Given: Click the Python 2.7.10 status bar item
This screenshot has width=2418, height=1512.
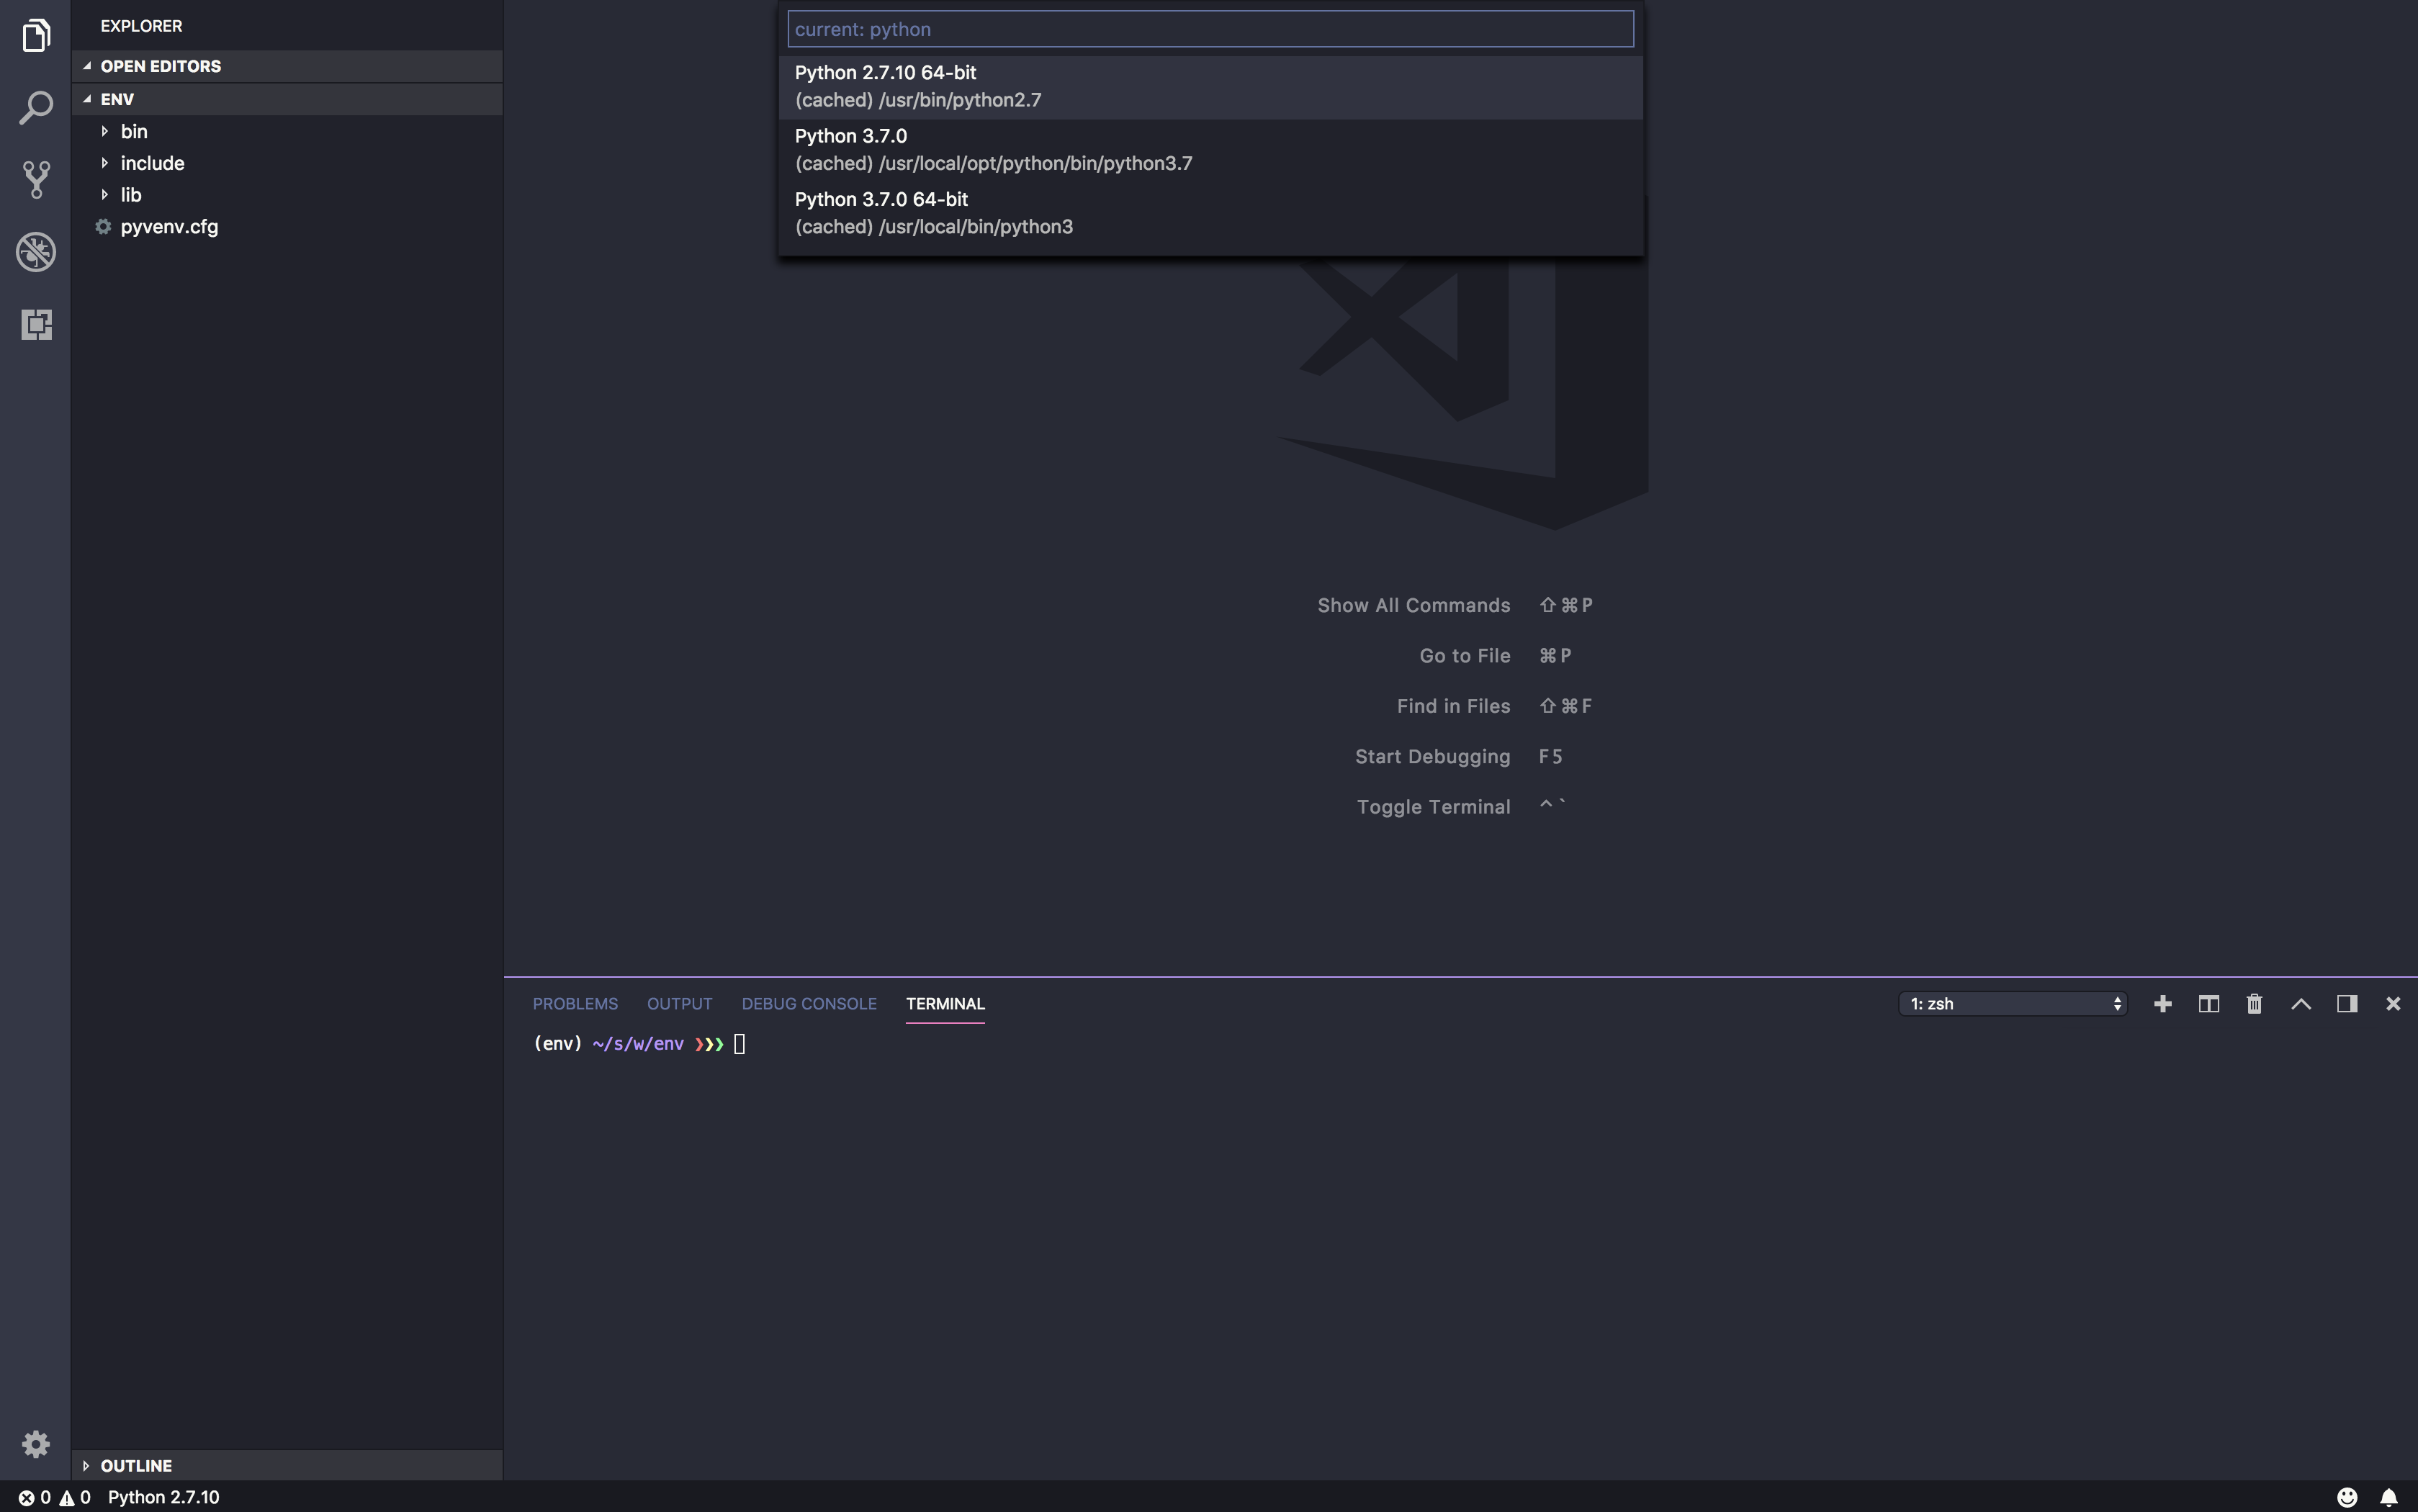Looking at the screenshot, I should point(163,1497).
